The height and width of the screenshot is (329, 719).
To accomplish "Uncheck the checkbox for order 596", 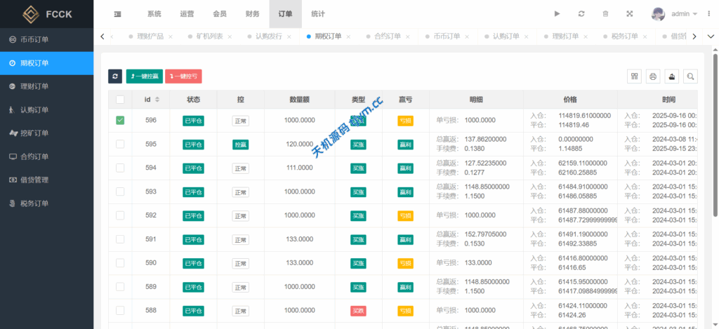I will point(120,120).
